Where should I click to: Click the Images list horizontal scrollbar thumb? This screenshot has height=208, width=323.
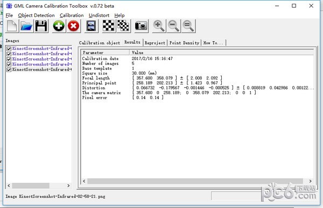[x=31, y=185]
